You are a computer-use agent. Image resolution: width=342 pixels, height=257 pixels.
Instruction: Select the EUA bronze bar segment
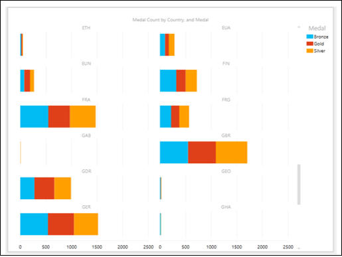163,44
